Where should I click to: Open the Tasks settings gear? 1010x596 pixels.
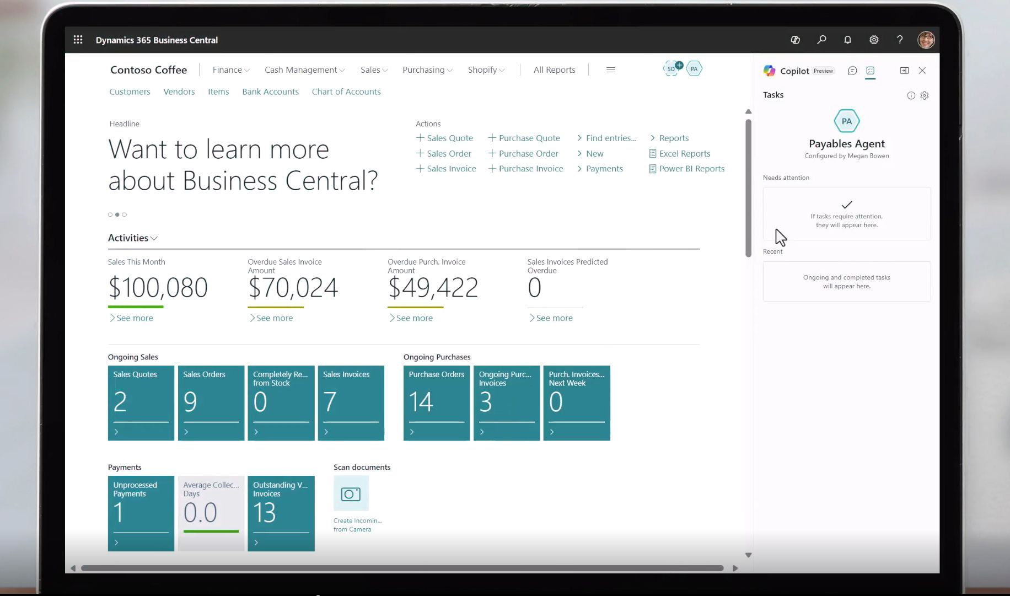click(x=925, y=95)
